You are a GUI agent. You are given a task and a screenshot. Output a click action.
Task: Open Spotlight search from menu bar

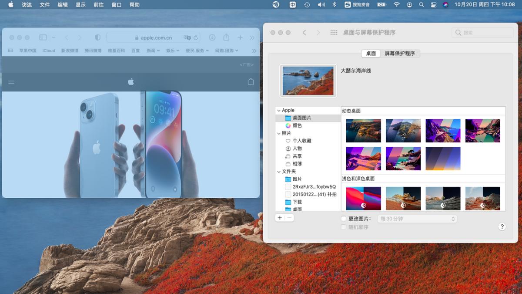coord(421,5)
